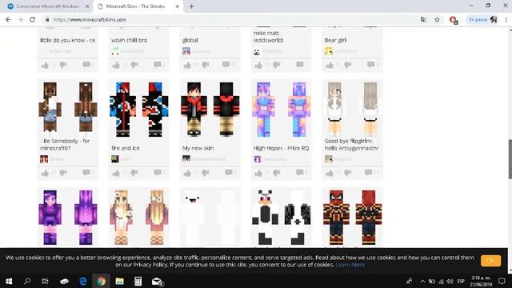Open the black-red hoodie 'My new skin' preview
The height and width of the screenshot is (288, 512).
click(210, 109)
